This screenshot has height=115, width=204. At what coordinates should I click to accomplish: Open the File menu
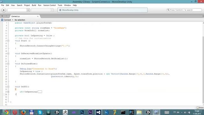(x=3, y=5)
